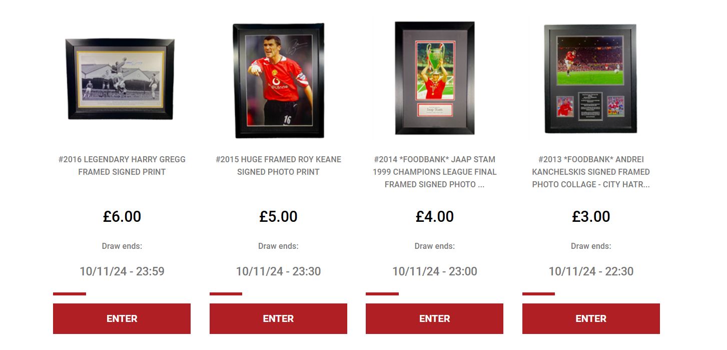Click ENTER for the Kanchelskis draw

point(591,318)
